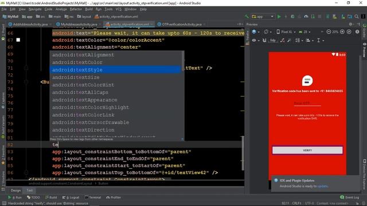Screen dimensions: 367x206
Task: Open the VCS menu
Action: pyautogui.click(x=119, y=9)
